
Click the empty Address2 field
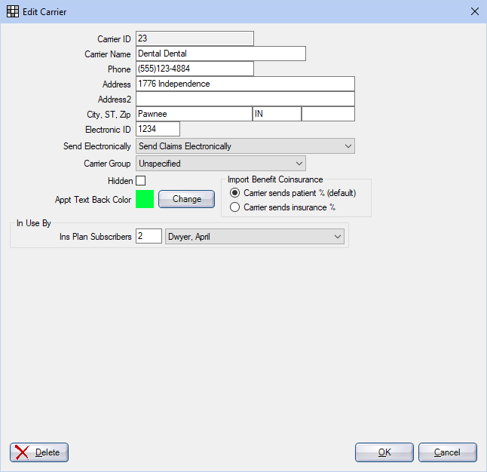click(x=245, y=99)
